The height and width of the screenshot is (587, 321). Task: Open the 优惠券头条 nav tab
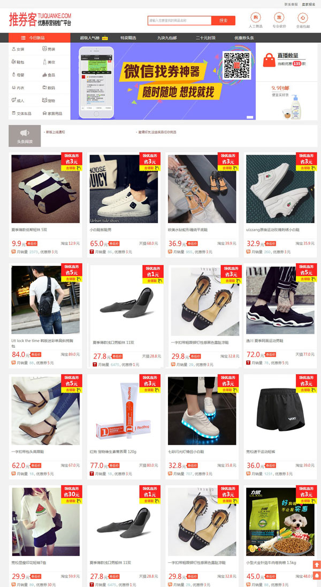[244, 38]
